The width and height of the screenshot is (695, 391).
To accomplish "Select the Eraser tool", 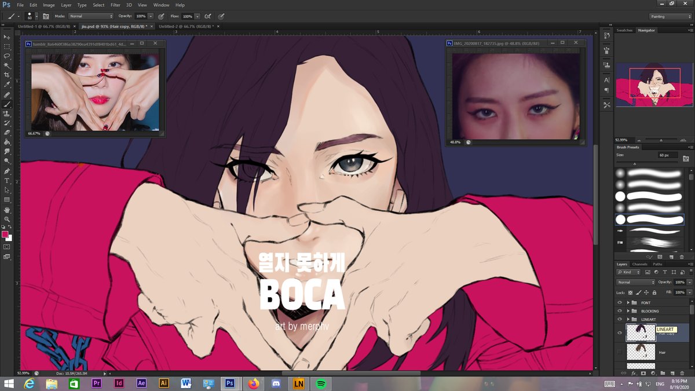I will coord(7,133).
